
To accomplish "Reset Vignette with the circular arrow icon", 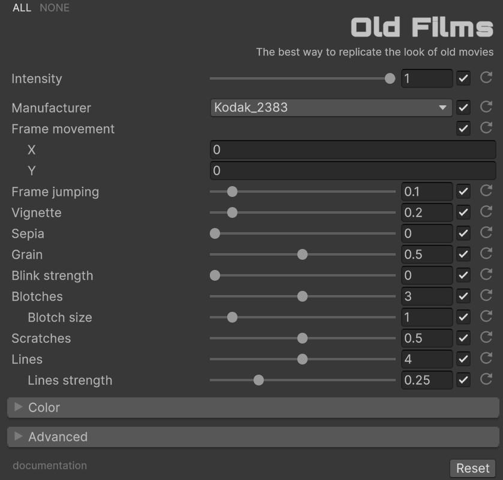I will (486, 212).
